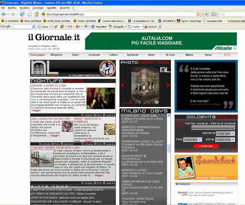Go to the browser home page icon
245x205 pixels.
[x=37, y=14]
